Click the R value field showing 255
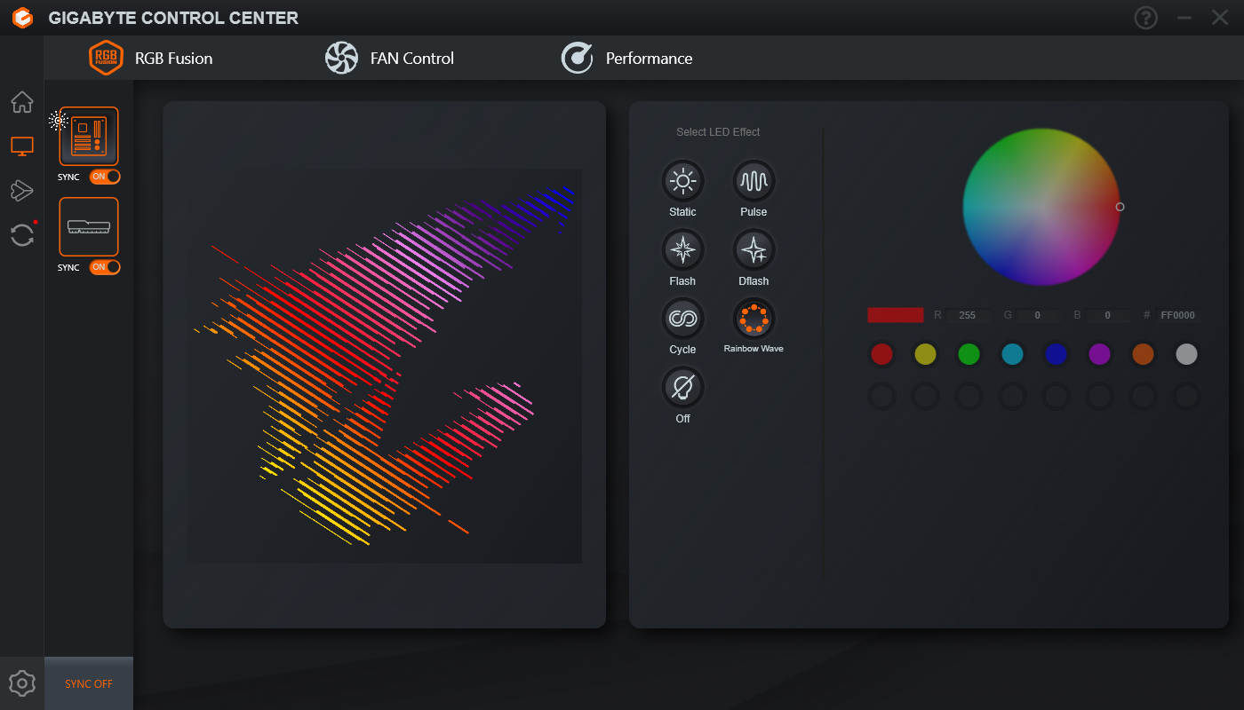 (968, 315)
